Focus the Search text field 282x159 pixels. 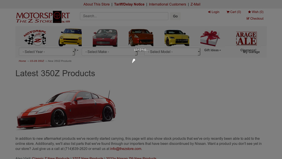124,16
